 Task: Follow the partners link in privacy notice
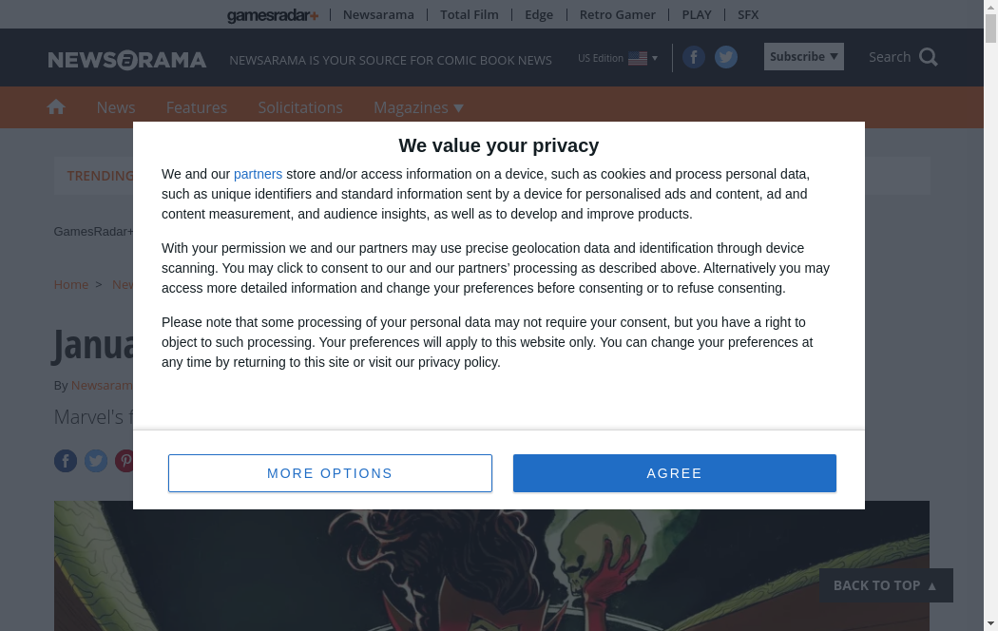click(x=258, y=174)
